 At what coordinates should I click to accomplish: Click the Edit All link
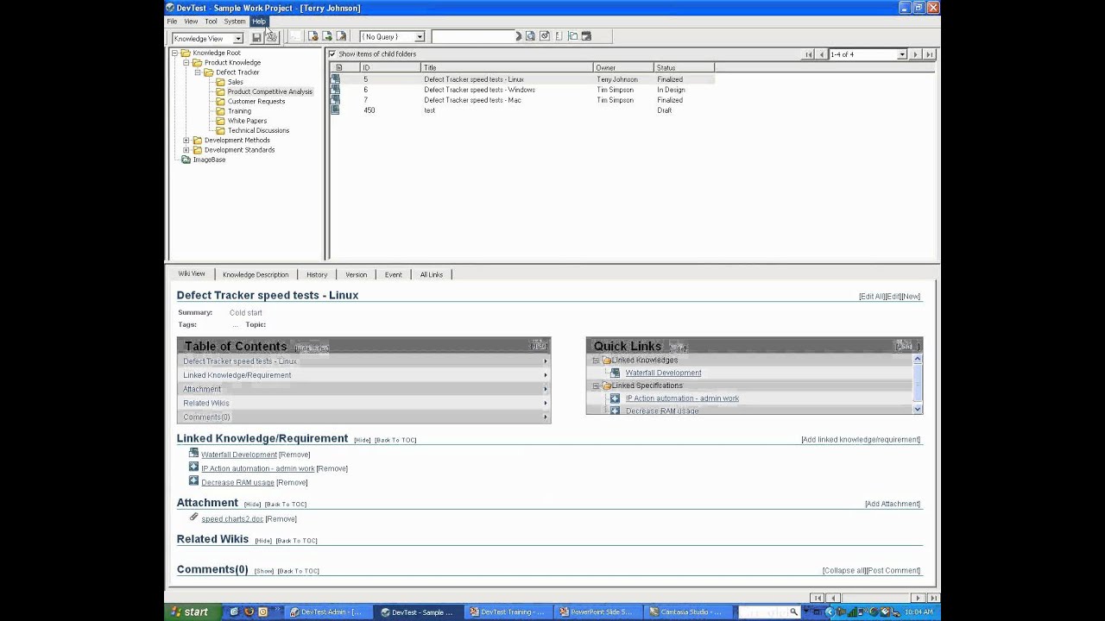[x=872, y=297]
